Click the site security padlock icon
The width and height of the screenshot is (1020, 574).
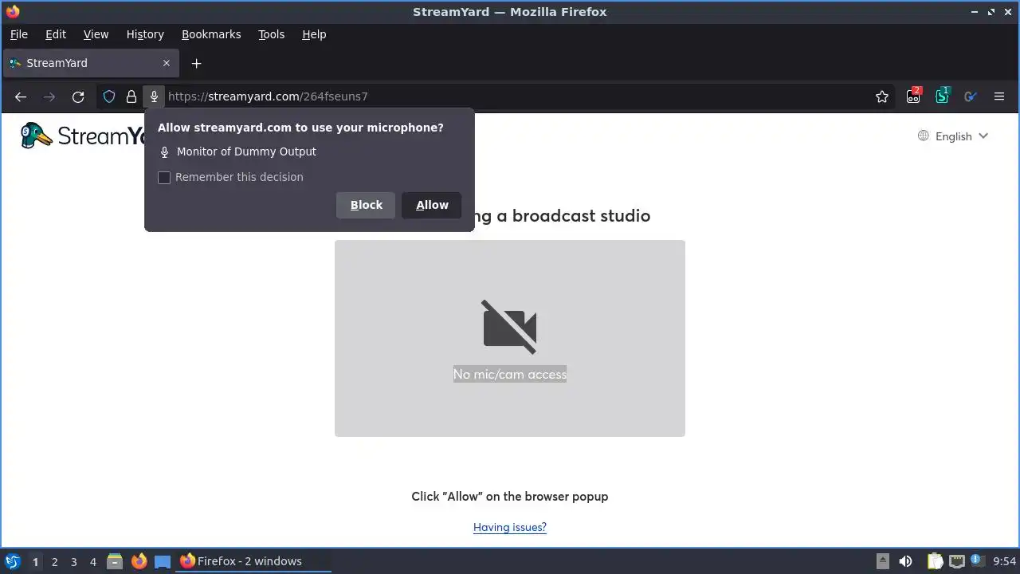coord(131,96)
